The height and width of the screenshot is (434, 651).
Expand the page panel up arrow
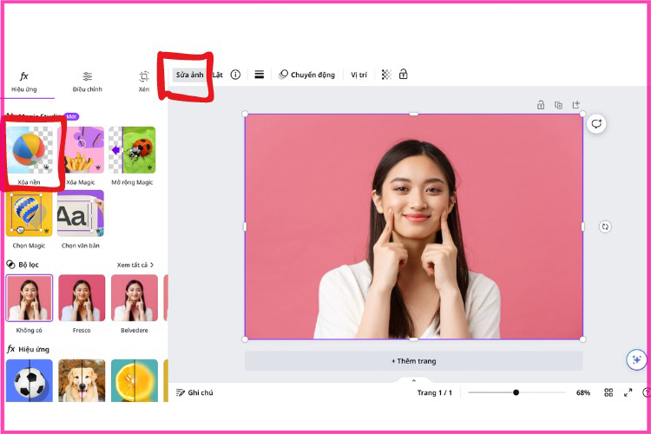tap(413, 380)
